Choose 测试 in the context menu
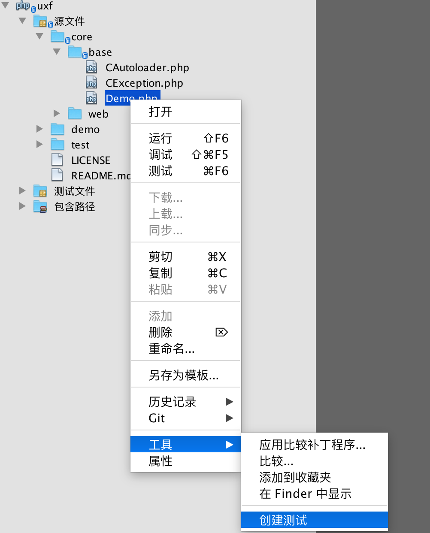Screen dimensions: 430x533 coord(186,171)
